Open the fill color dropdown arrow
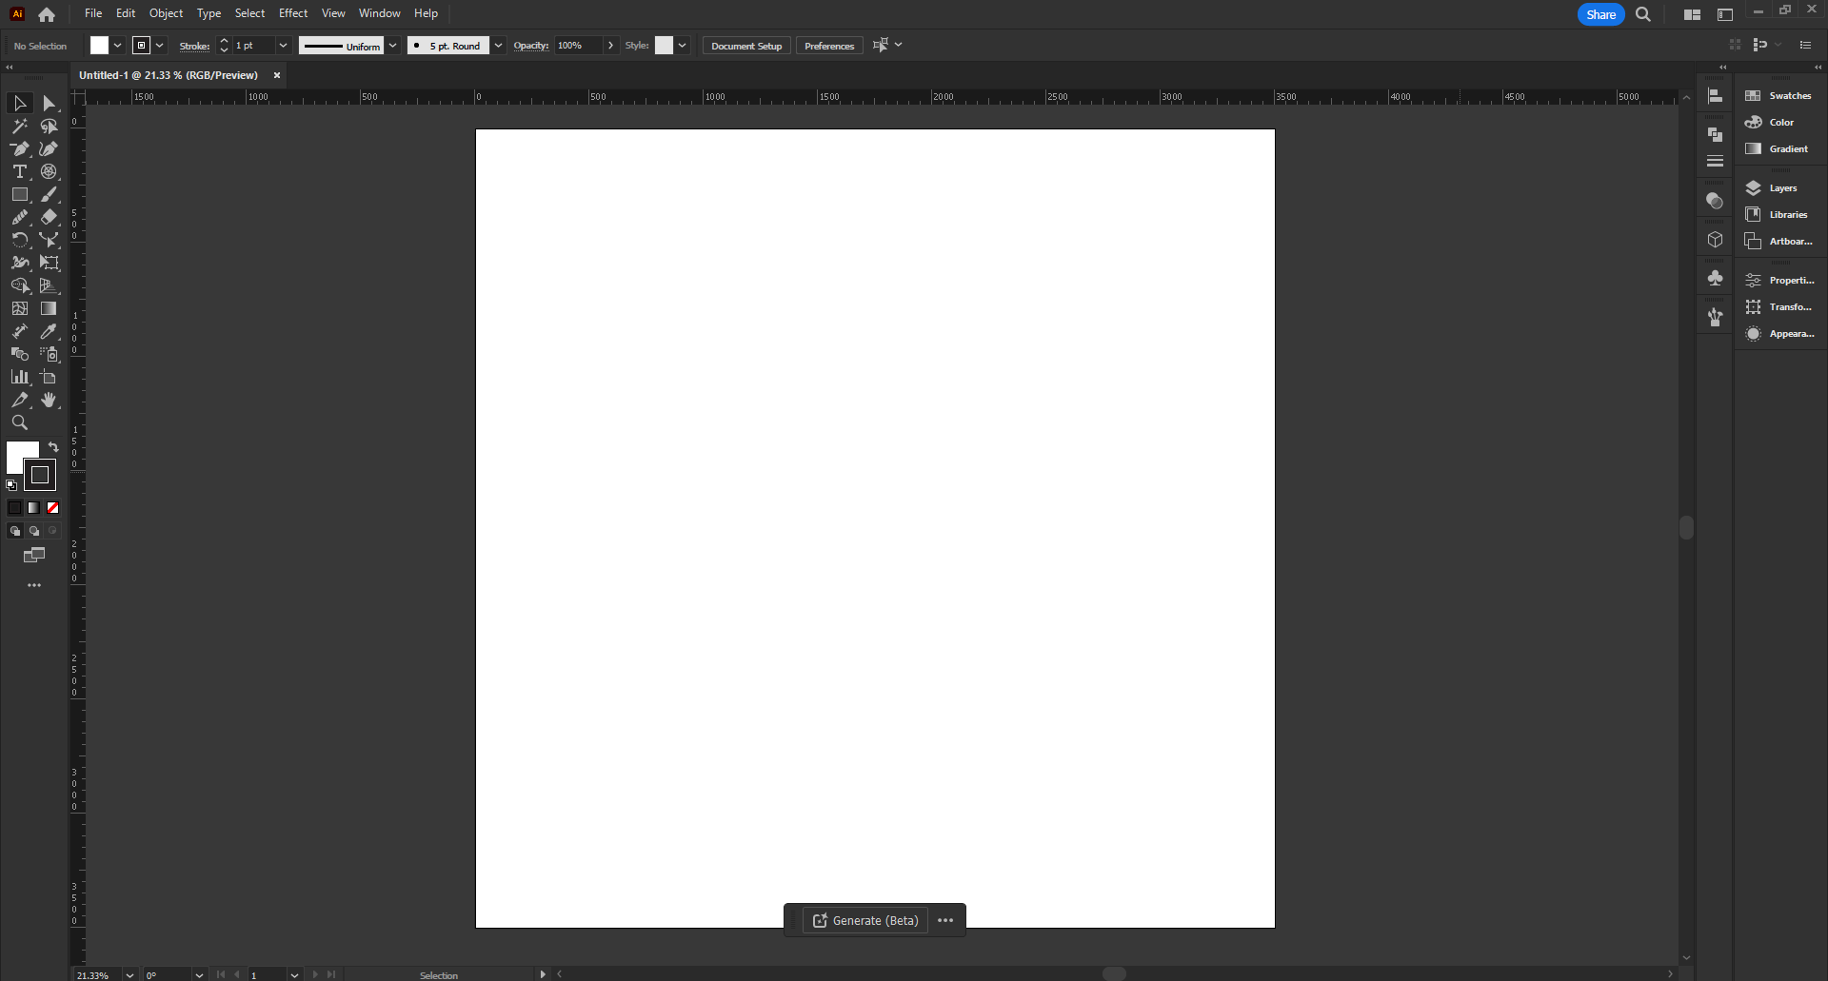This screenshot has height=981, width=1828. pos(118,45)
